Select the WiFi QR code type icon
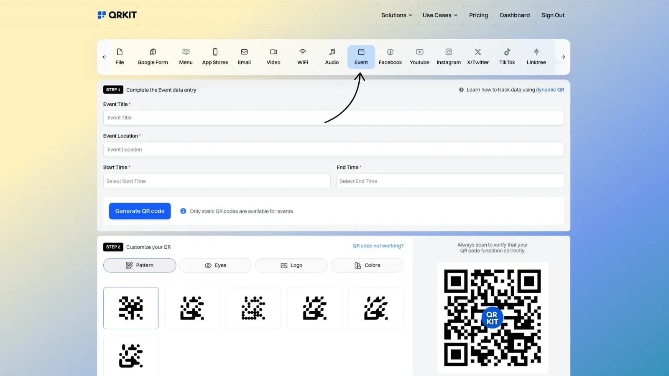Image resolution: width=669 pixels, height=376 pixels. [302, 56]
